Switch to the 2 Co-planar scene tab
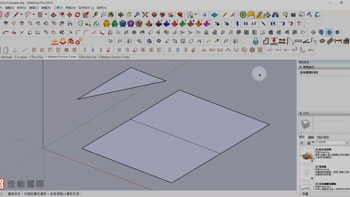 21,57
